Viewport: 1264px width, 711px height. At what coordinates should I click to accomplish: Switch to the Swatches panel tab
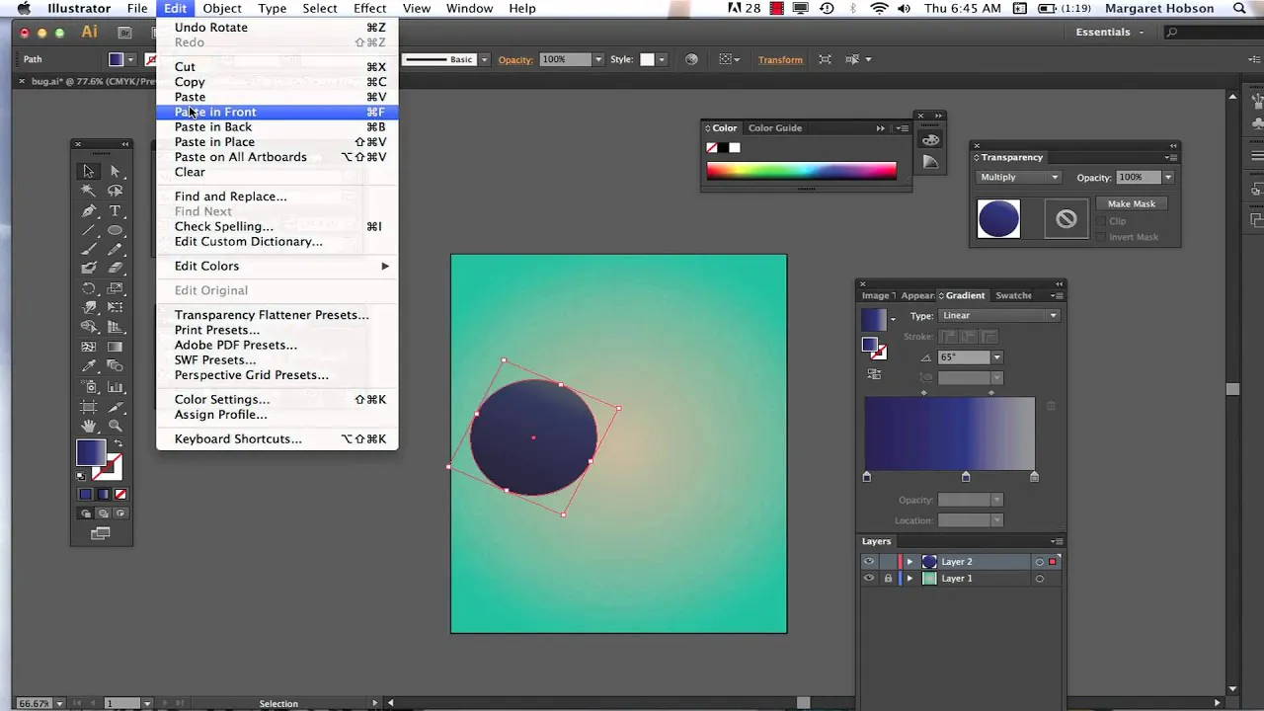click(x=1013, y=295)
